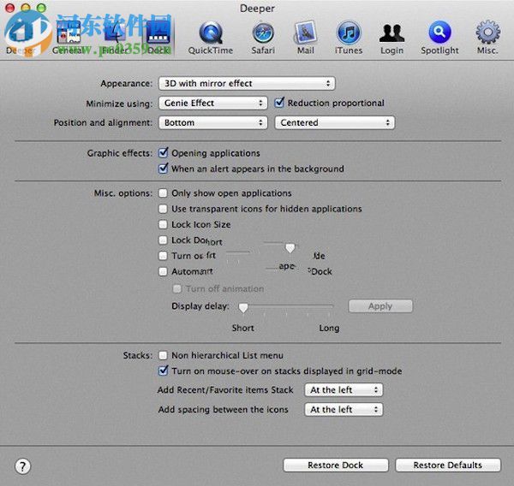Open the Centered alignment dropdown
Screen dimensions: 514x486
pos(335,123)
